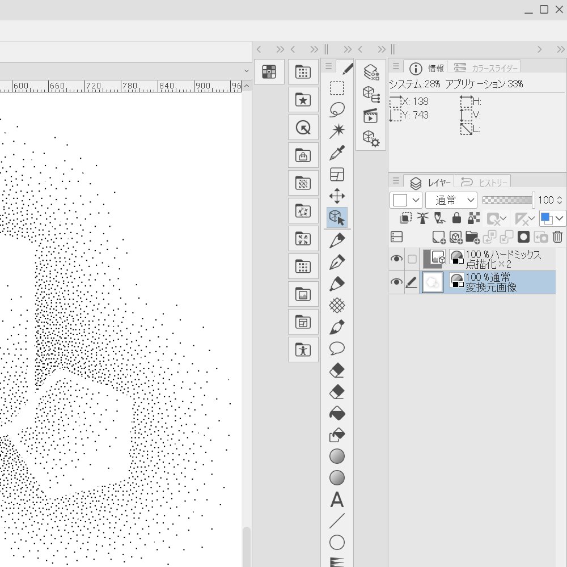The image size is (567, 567).
Task: Toggle clip to layer below
Action: 405,218
